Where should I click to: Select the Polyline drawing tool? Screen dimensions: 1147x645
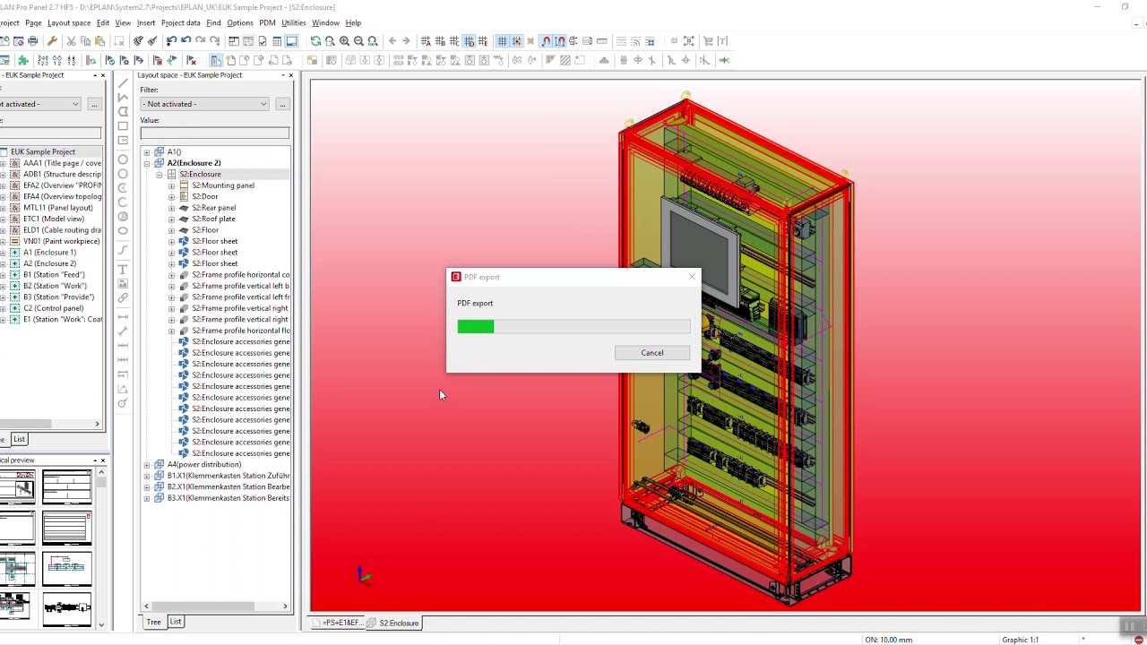coord(123,98)
